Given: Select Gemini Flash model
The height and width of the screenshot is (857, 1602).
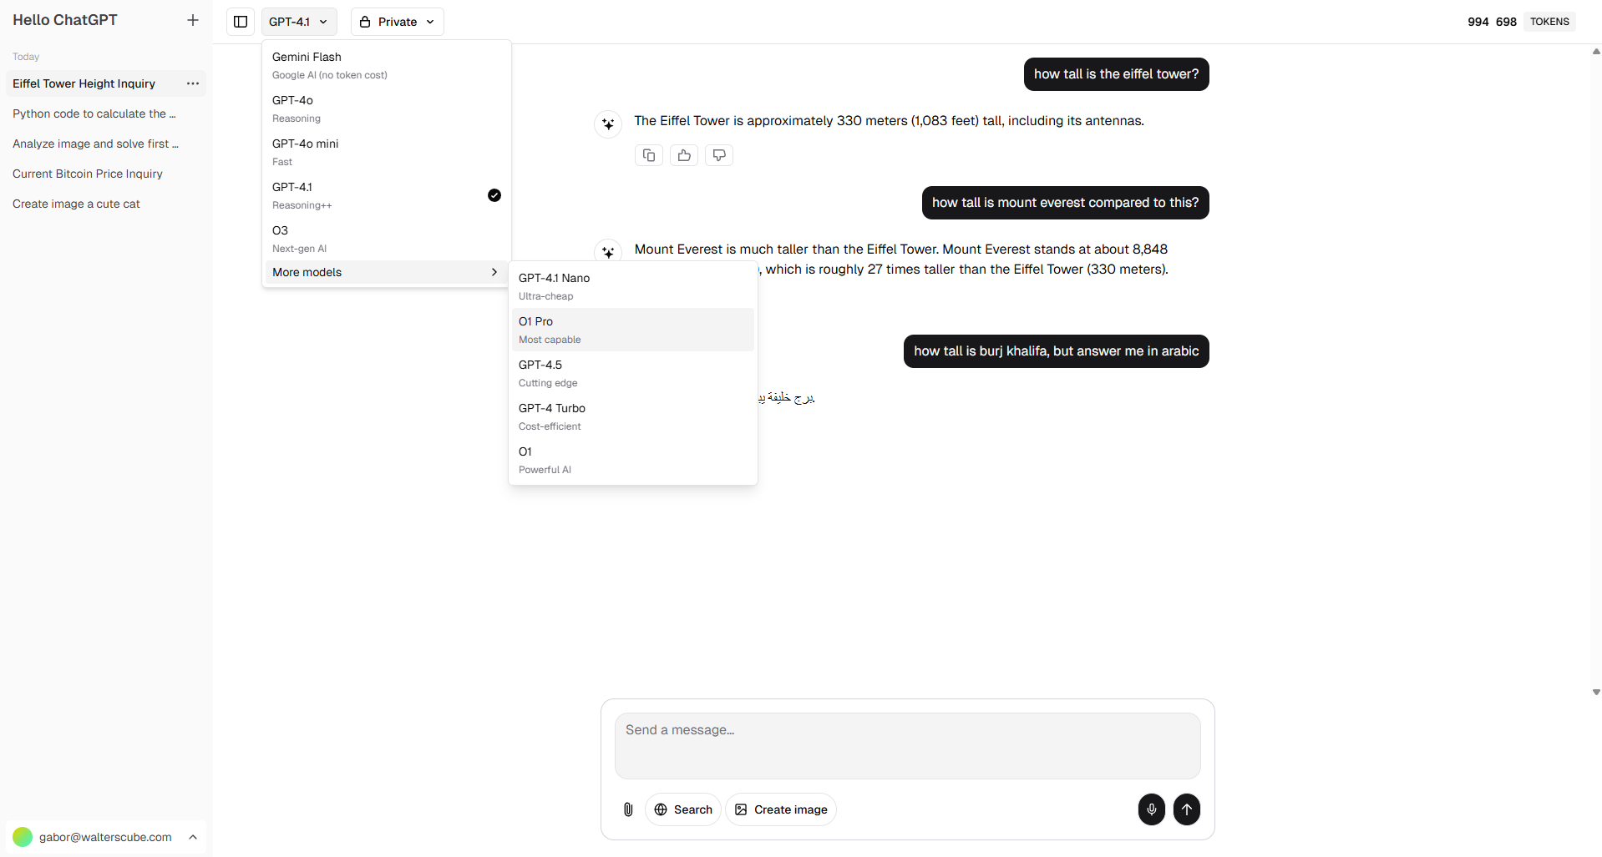Looking at the screenshot, I should pos(385,65).
